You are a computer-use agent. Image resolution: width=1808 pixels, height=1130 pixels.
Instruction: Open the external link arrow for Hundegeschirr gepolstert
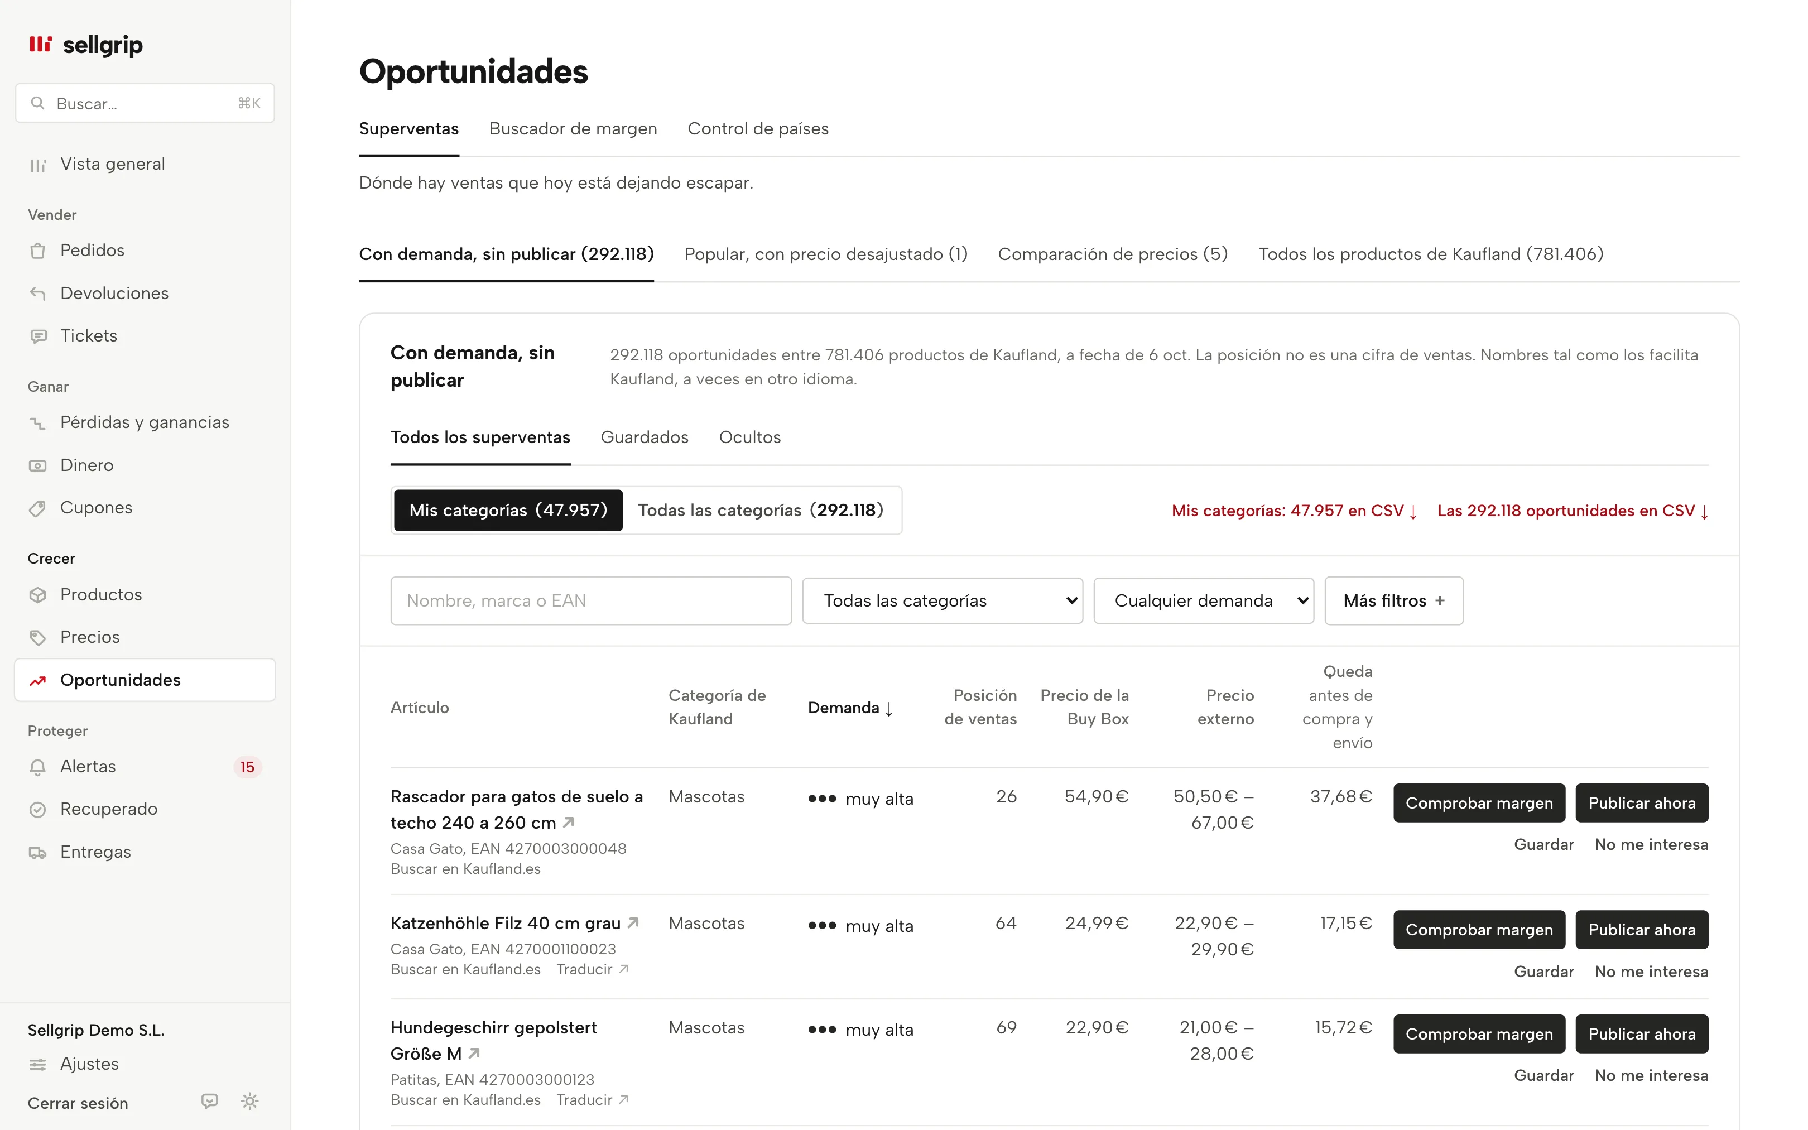(474, 1053)
